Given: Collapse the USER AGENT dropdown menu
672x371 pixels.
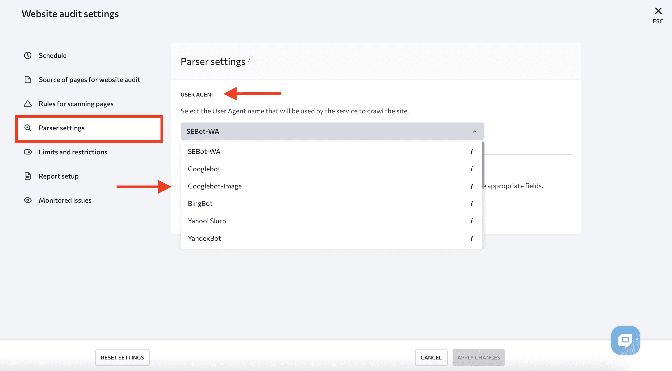Looking at the screenshot, I should coord(475,132).
